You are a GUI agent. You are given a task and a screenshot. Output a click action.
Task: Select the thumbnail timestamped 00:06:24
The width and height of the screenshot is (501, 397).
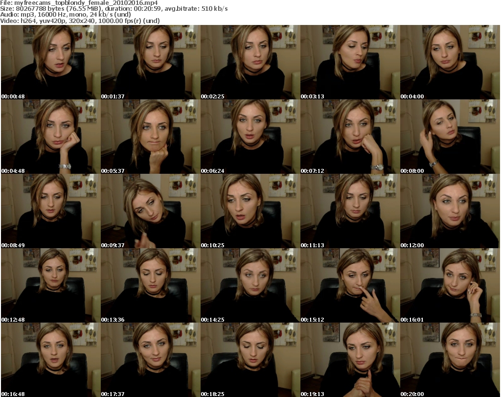pyautogui.click(x=250, y=137)
